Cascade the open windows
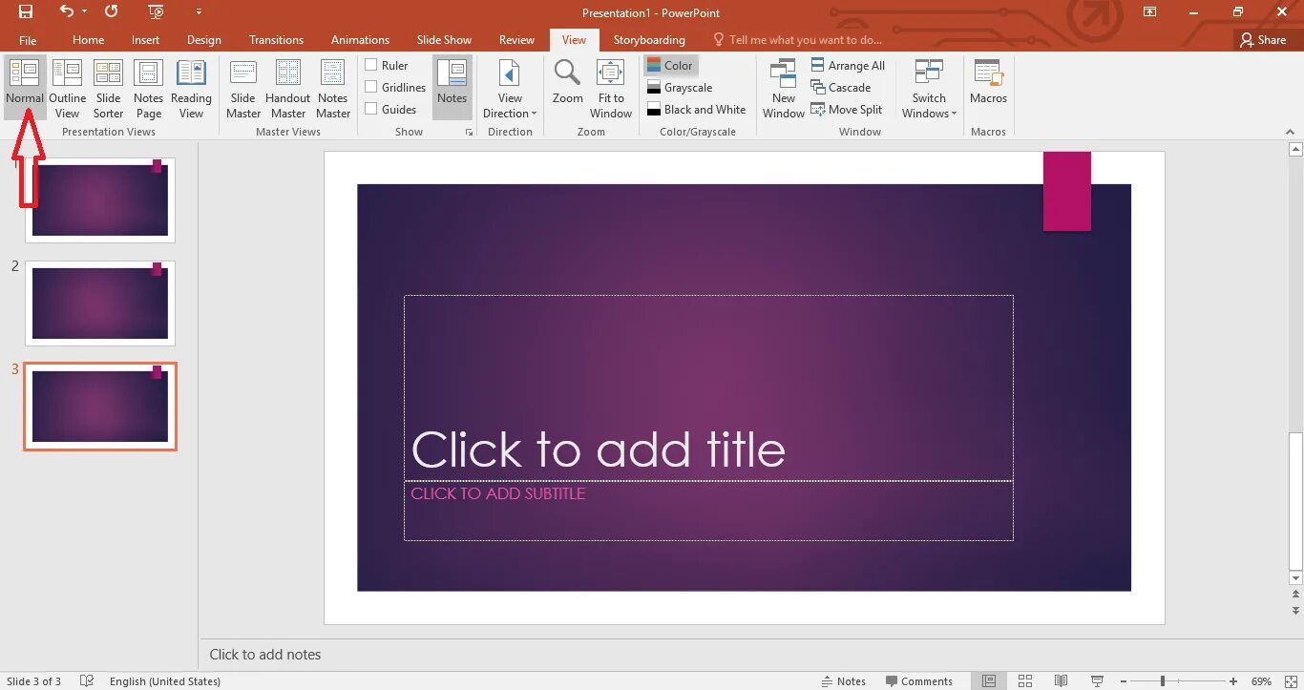Screen dimensions: 1304x690 click(841, 88)
